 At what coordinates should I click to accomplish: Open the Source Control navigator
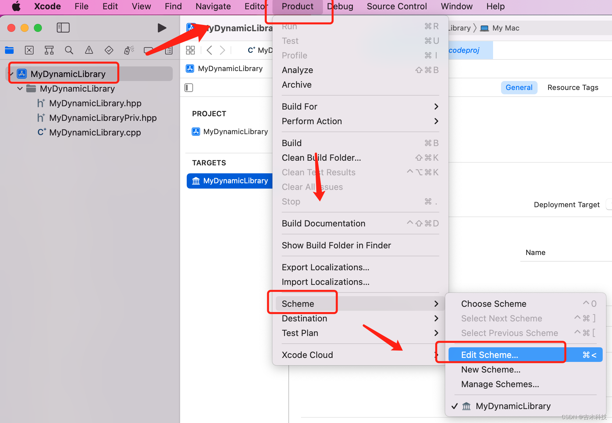[x=29, y=50]
